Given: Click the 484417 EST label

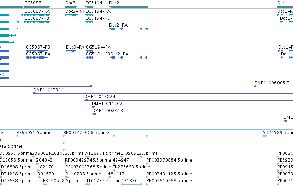Looking at the screenshot, I should click(x=116, y=174).
